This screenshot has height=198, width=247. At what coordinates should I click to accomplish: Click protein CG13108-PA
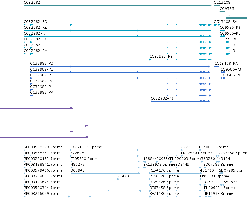click(x=217, y=66)
